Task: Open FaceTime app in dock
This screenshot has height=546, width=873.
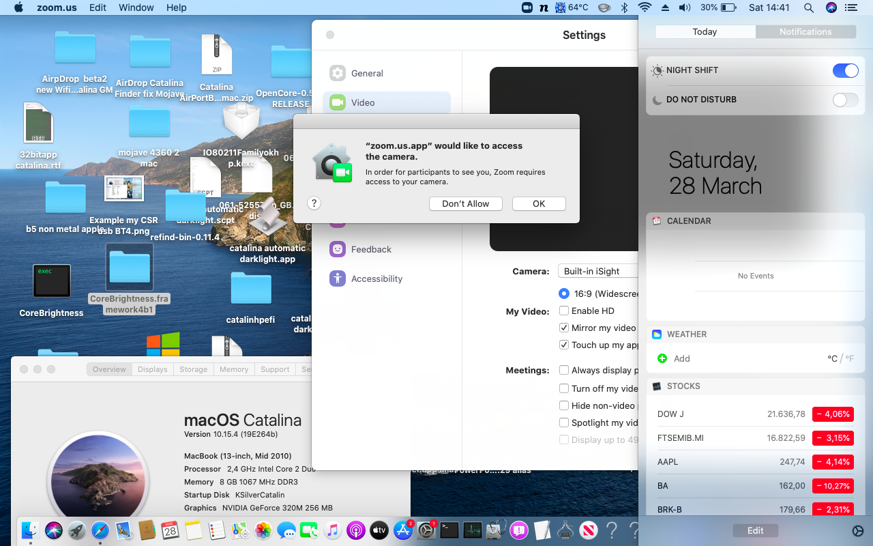Action: point(310,530)
